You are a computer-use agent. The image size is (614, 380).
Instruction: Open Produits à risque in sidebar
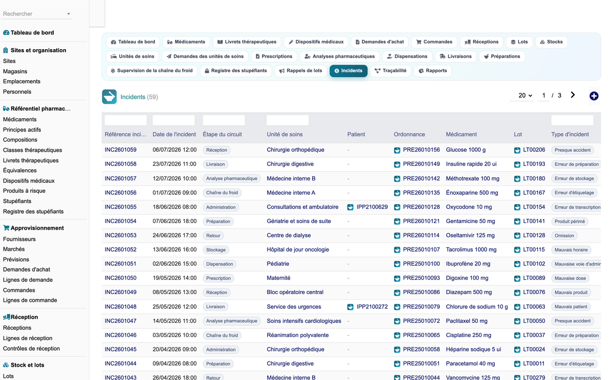pos(24,191)
